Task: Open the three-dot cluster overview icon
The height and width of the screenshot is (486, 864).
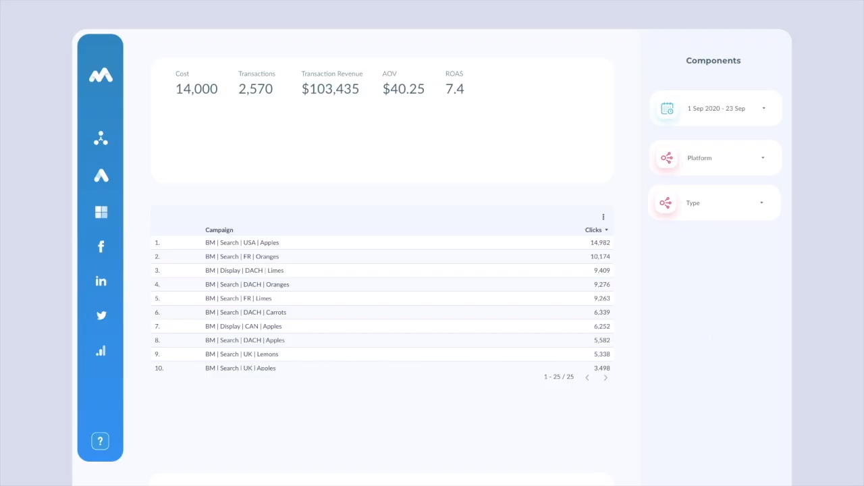Action: (101, 138)
